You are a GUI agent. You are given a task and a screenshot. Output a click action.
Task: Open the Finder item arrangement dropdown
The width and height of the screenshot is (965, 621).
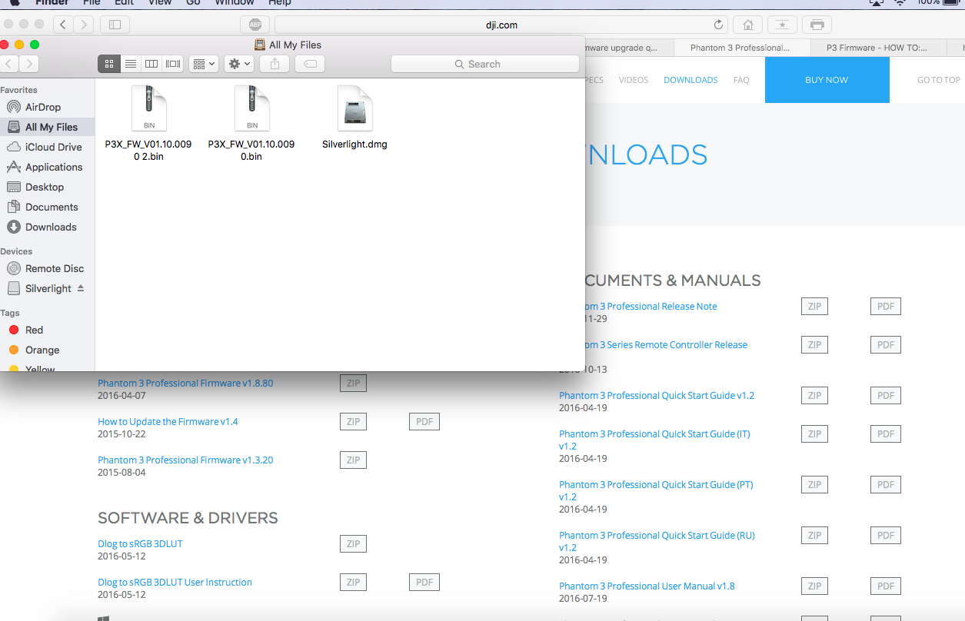point(204,64)
